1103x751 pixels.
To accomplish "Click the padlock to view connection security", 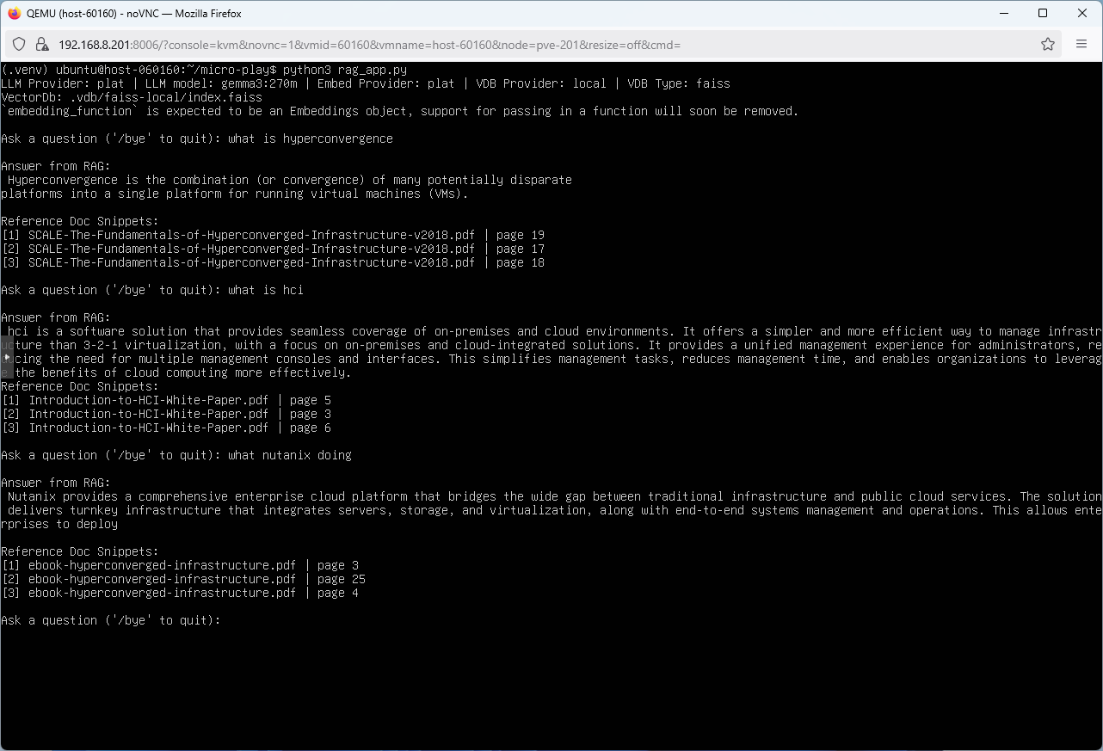I will 40,44.
